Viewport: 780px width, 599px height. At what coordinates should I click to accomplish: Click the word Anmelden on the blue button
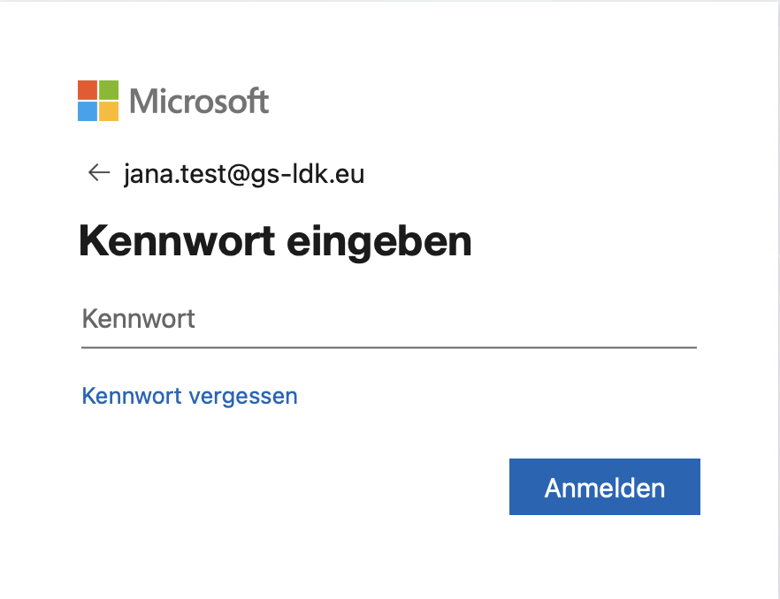pos(605,488)
